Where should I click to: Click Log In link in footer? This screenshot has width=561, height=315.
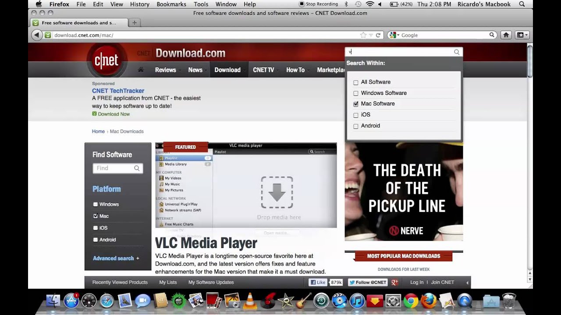tap(417, 282)
